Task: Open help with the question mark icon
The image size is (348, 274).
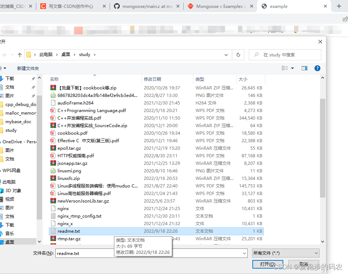Action: click(x=317, y=68)
